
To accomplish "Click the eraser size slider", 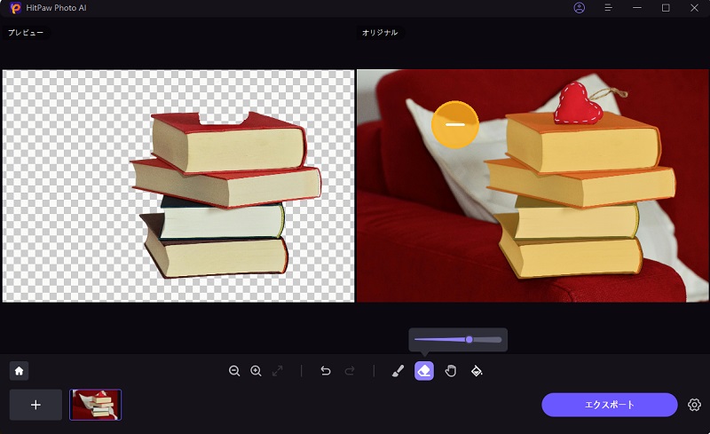I will tap(457, 339).
